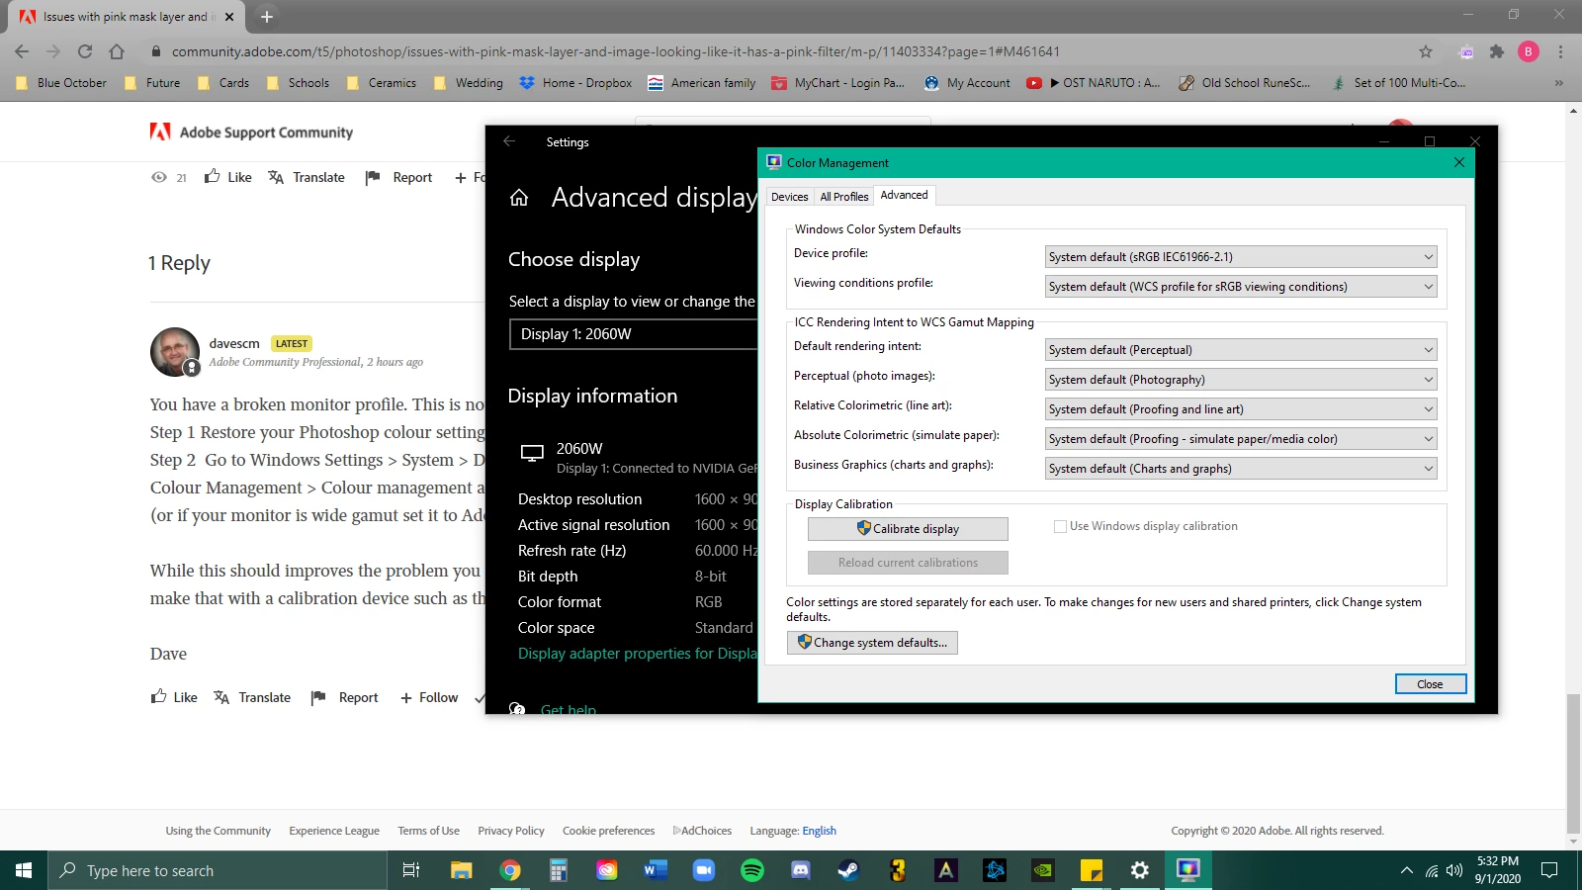Image resolution: width=1582 pixels, height=890 pixels.
Task: Open Sticky Notes from the taskbar
Action: tap(1092, 870)
